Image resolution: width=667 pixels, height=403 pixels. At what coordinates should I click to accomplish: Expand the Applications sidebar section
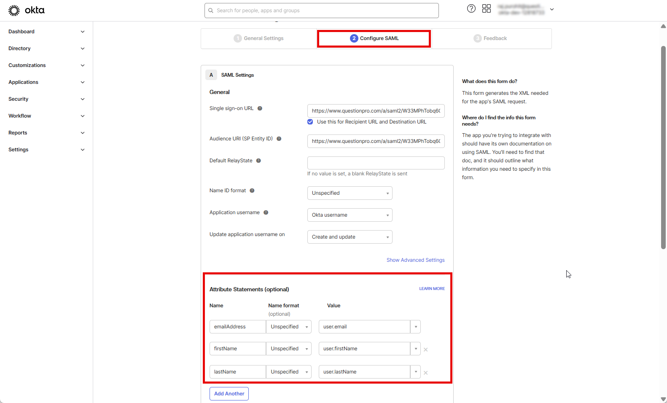pyautogui.click(x=46, y=82)
